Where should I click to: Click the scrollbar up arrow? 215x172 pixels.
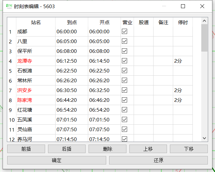click(204, 21)
